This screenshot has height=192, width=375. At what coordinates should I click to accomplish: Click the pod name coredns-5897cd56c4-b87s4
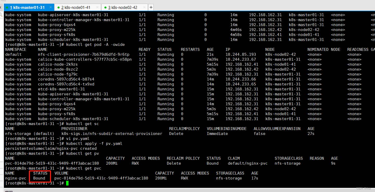coord(66,79)
